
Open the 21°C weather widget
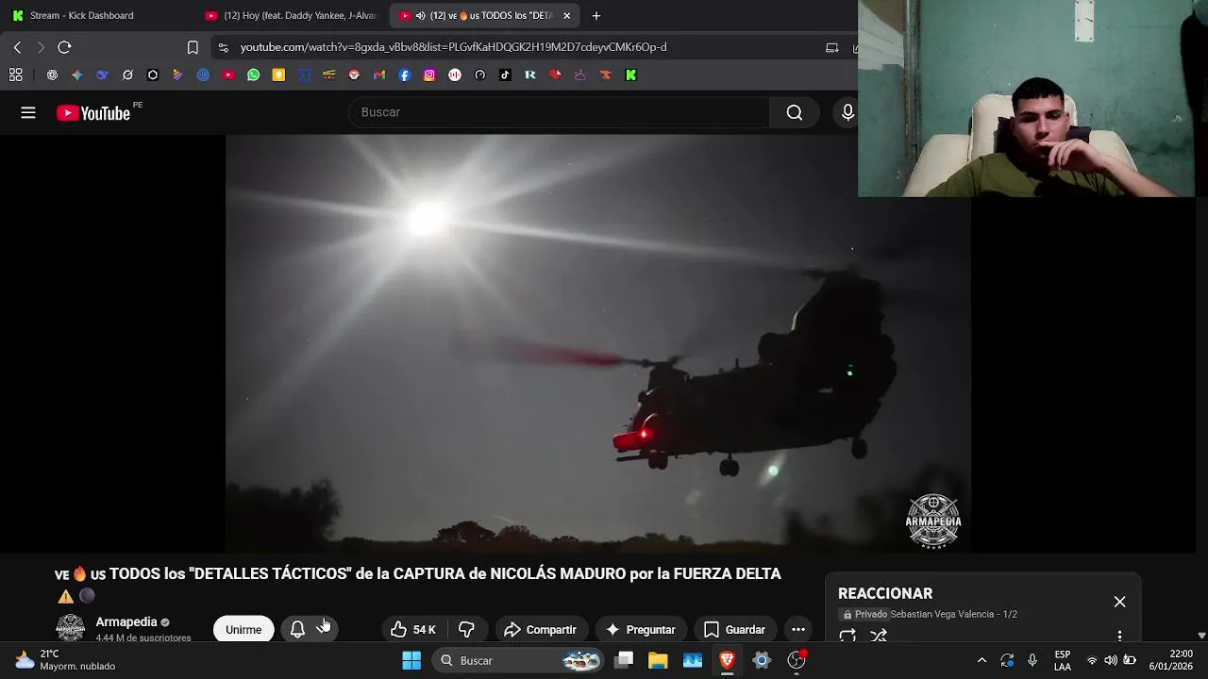pyautogui.click(x=64, y=660)
